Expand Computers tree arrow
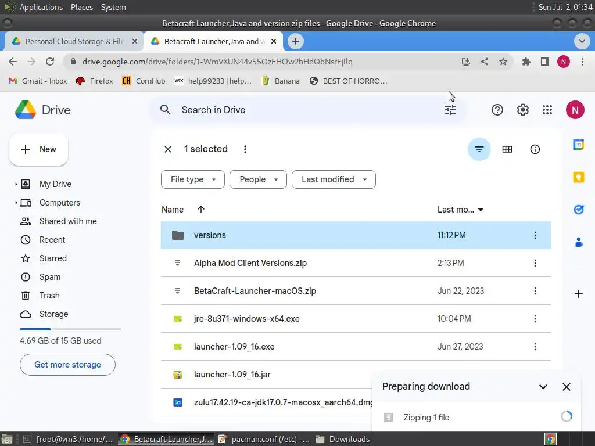This screenshot has width=595, height=446. (16, 203)
